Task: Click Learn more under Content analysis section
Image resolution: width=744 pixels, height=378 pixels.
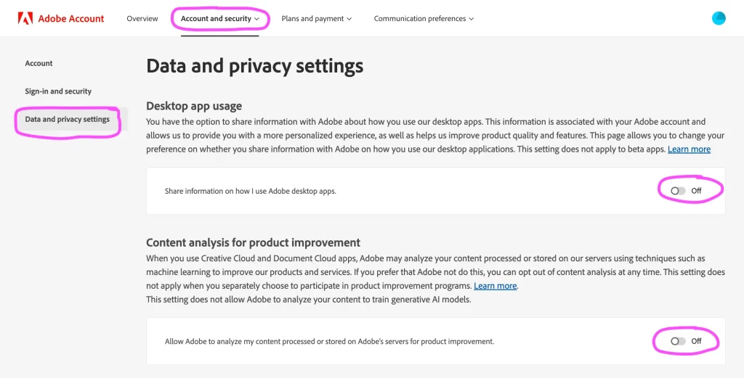Action: [496, 286]
